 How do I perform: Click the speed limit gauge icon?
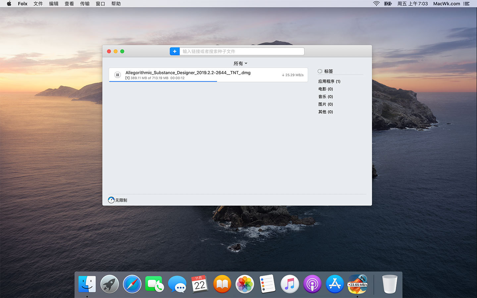111,200
